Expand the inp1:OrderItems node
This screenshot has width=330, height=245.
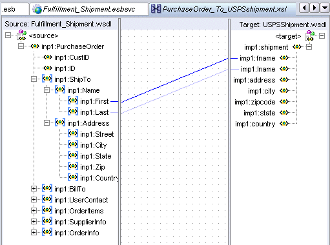click(34, 211)
